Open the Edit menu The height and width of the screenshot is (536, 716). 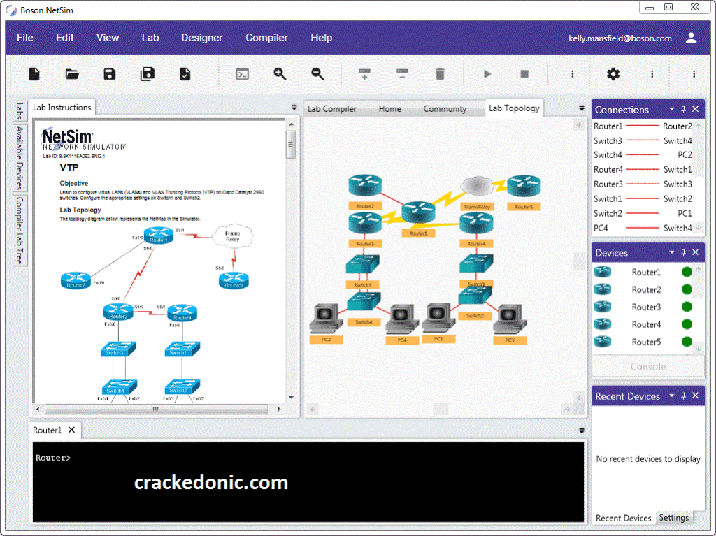click(65, 38)
